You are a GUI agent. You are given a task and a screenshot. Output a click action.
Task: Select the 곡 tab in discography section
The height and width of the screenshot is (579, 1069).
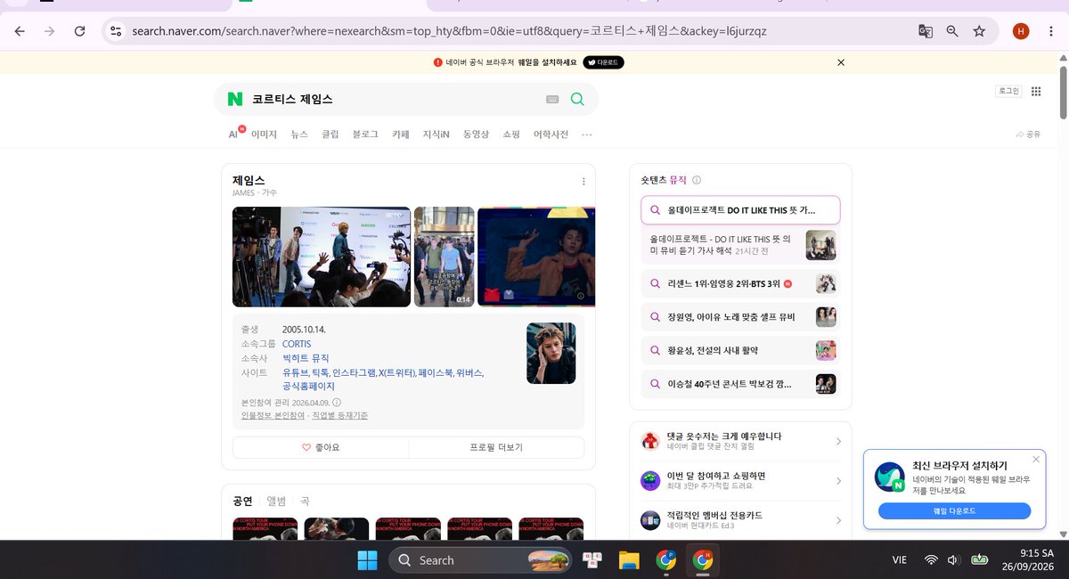[305, 502]
